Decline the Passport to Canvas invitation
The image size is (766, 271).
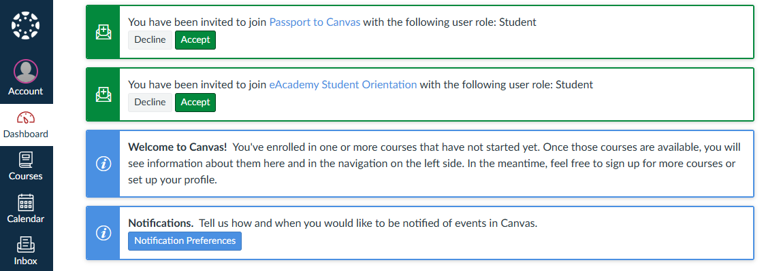(150, 40)
